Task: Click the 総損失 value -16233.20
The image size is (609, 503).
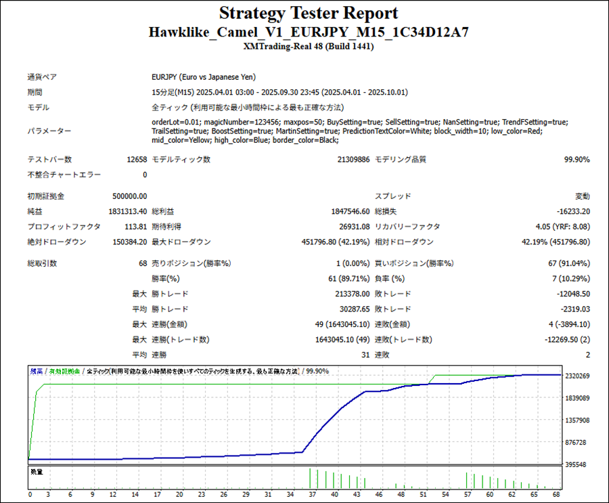Action: (x=570, y=211)
